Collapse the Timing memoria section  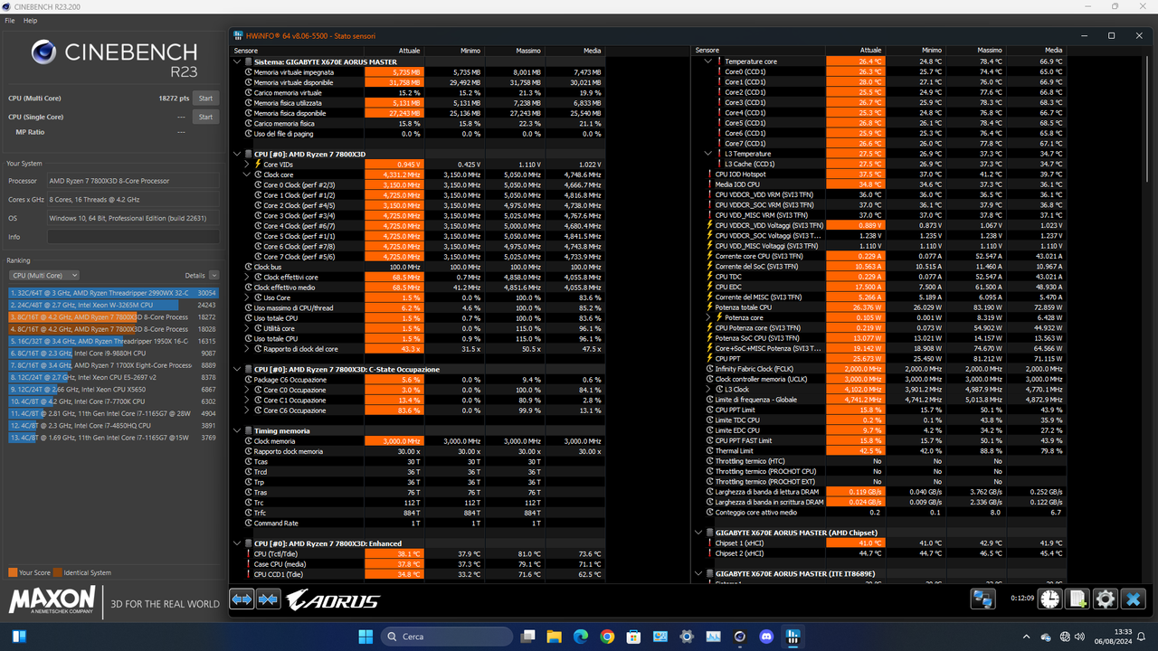pyautogui.click(x=236, y=429)
